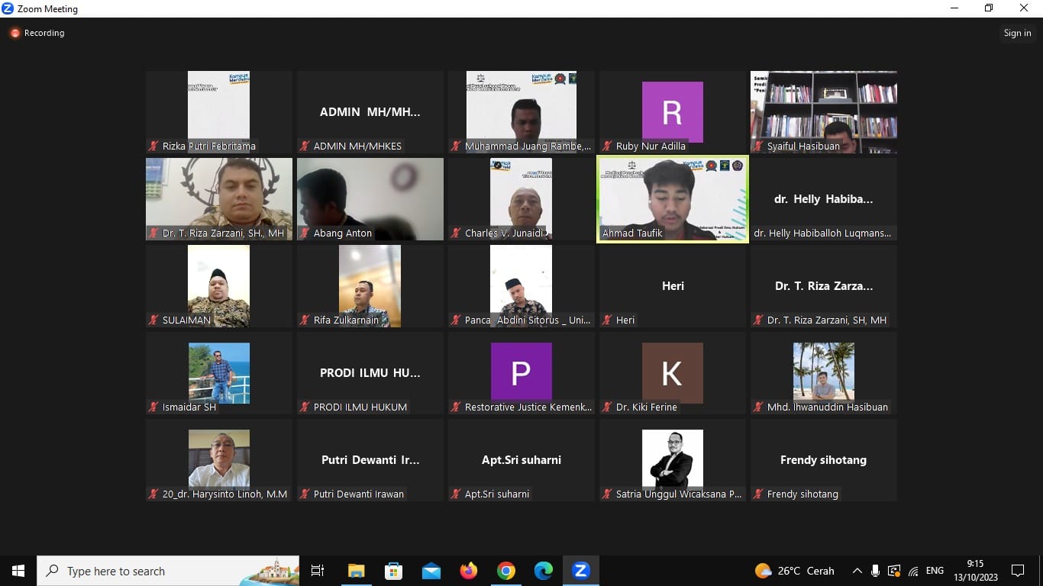
Task: Open File Explorer from the taskbar
Action: point(356,571)
